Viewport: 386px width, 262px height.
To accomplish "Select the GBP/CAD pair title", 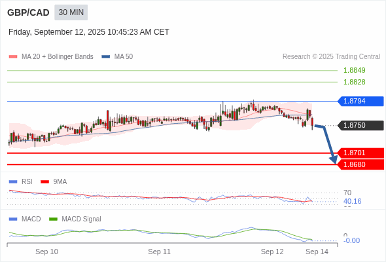I will pos(28,12).
